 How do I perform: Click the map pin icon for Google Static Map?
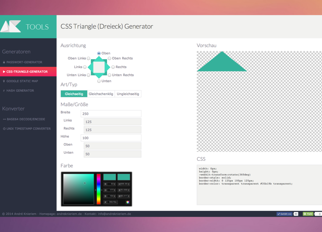coord(4,81)
